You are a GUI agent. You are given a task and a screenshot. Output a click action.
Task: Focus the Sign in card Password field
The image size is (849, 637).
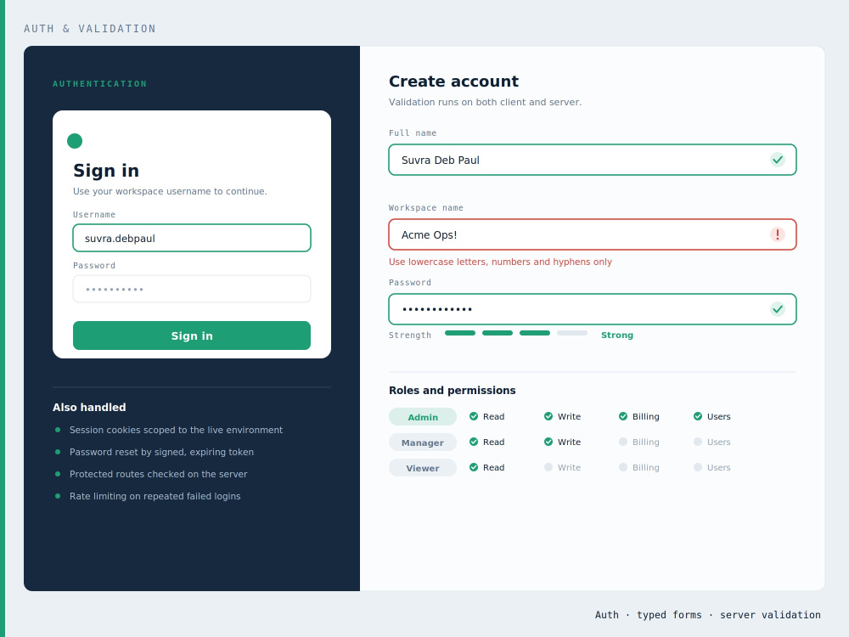point(192,289)
